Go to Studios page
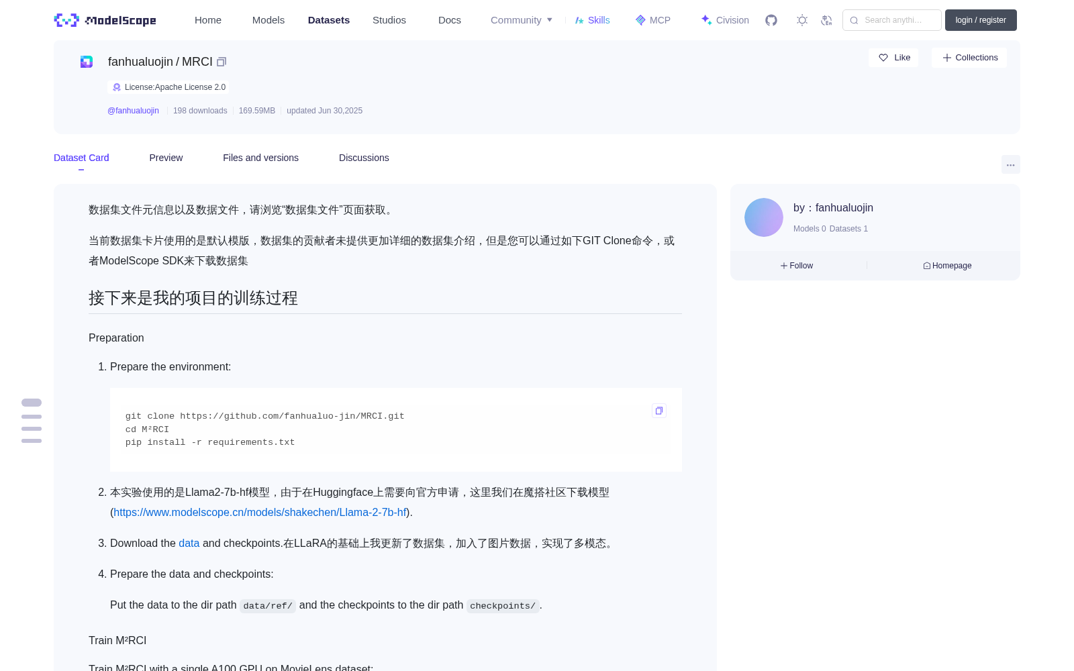1074x671 pixels. pyautogui.click(x=389, y=20)
